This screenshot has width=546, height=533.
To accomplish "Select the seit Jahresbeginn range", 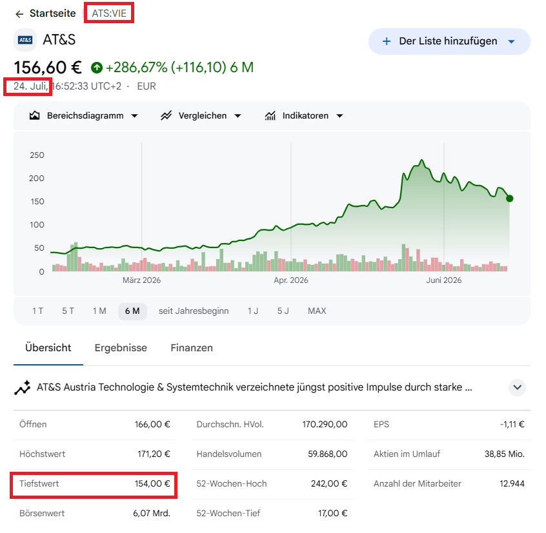I will (x=194, y=311).
